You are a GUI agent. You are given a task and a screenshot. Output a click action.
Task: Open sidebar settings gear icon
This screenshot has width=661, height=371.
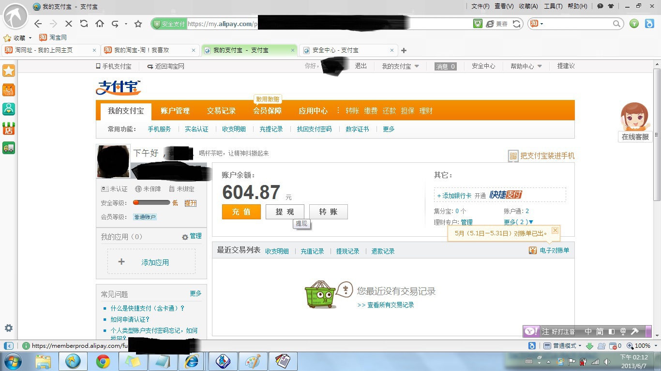tap(9, 328)
